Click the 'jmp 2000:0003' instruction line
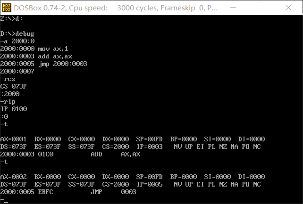The height and width of the screenshot is (204, 303). point(43,64)
